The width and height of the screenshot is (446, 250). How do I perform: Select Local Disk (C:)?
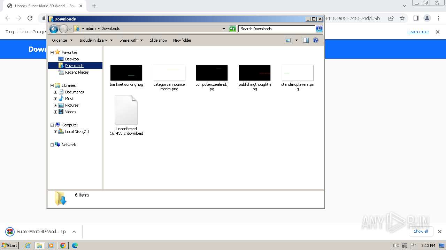tap(77, 132)
